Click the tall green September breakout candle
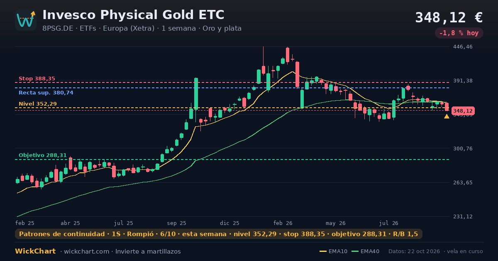The width and height of the screenshot is (498, 261). tap(196, 94)
